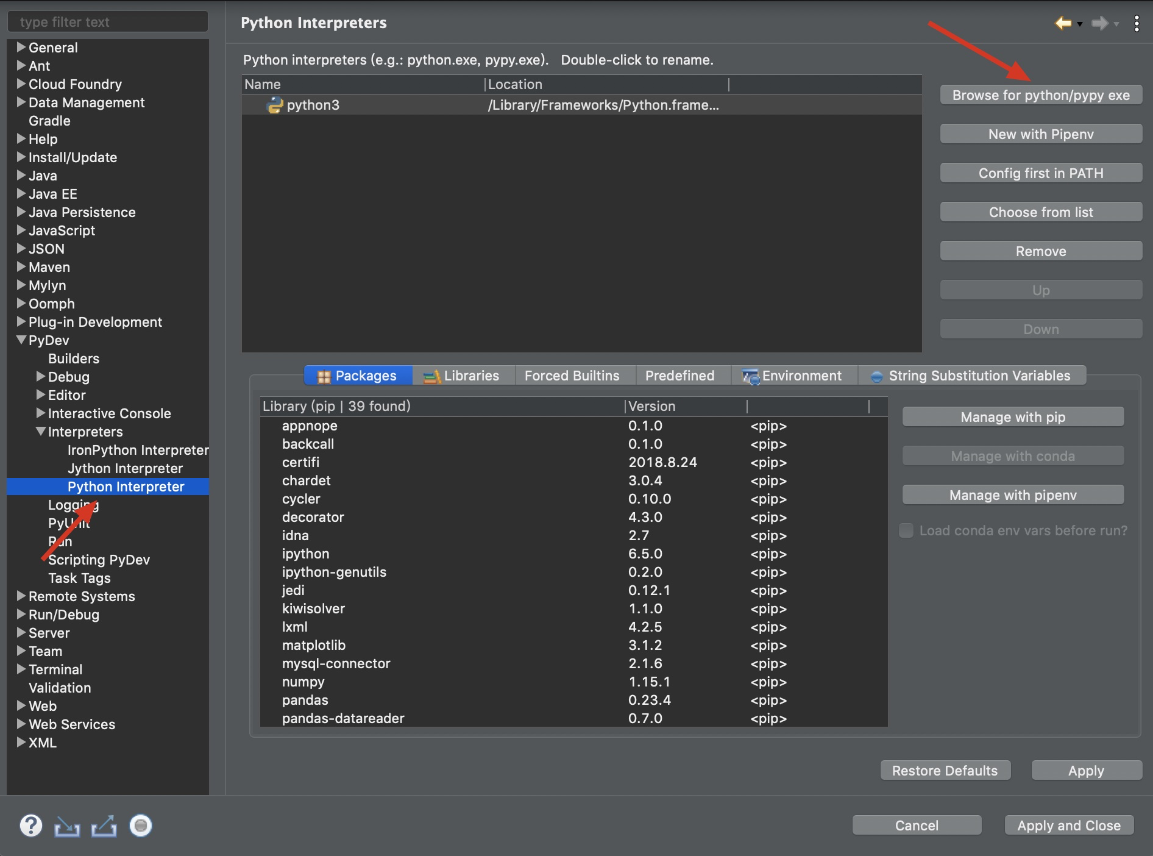Expand the Interactive Console node
1153x856 pixels.
click(41, 413)
